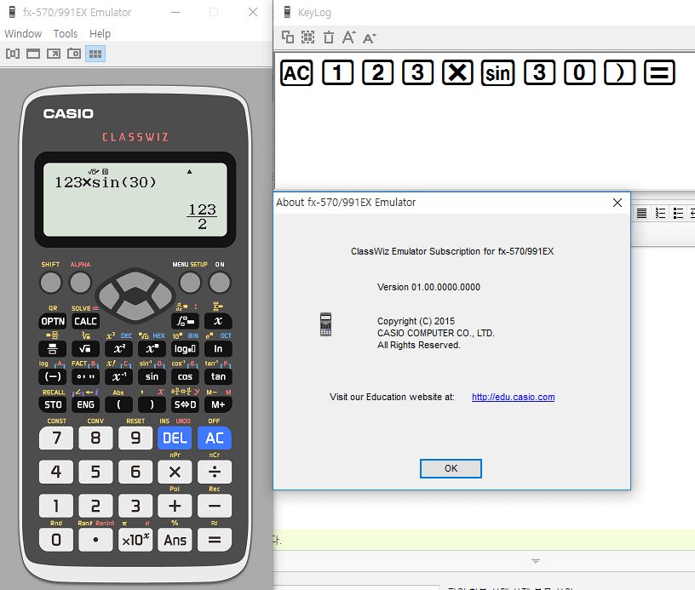This screenshot has width=695, height=590.
Task: Open the Help menu
Action: [x=101, y=34]
